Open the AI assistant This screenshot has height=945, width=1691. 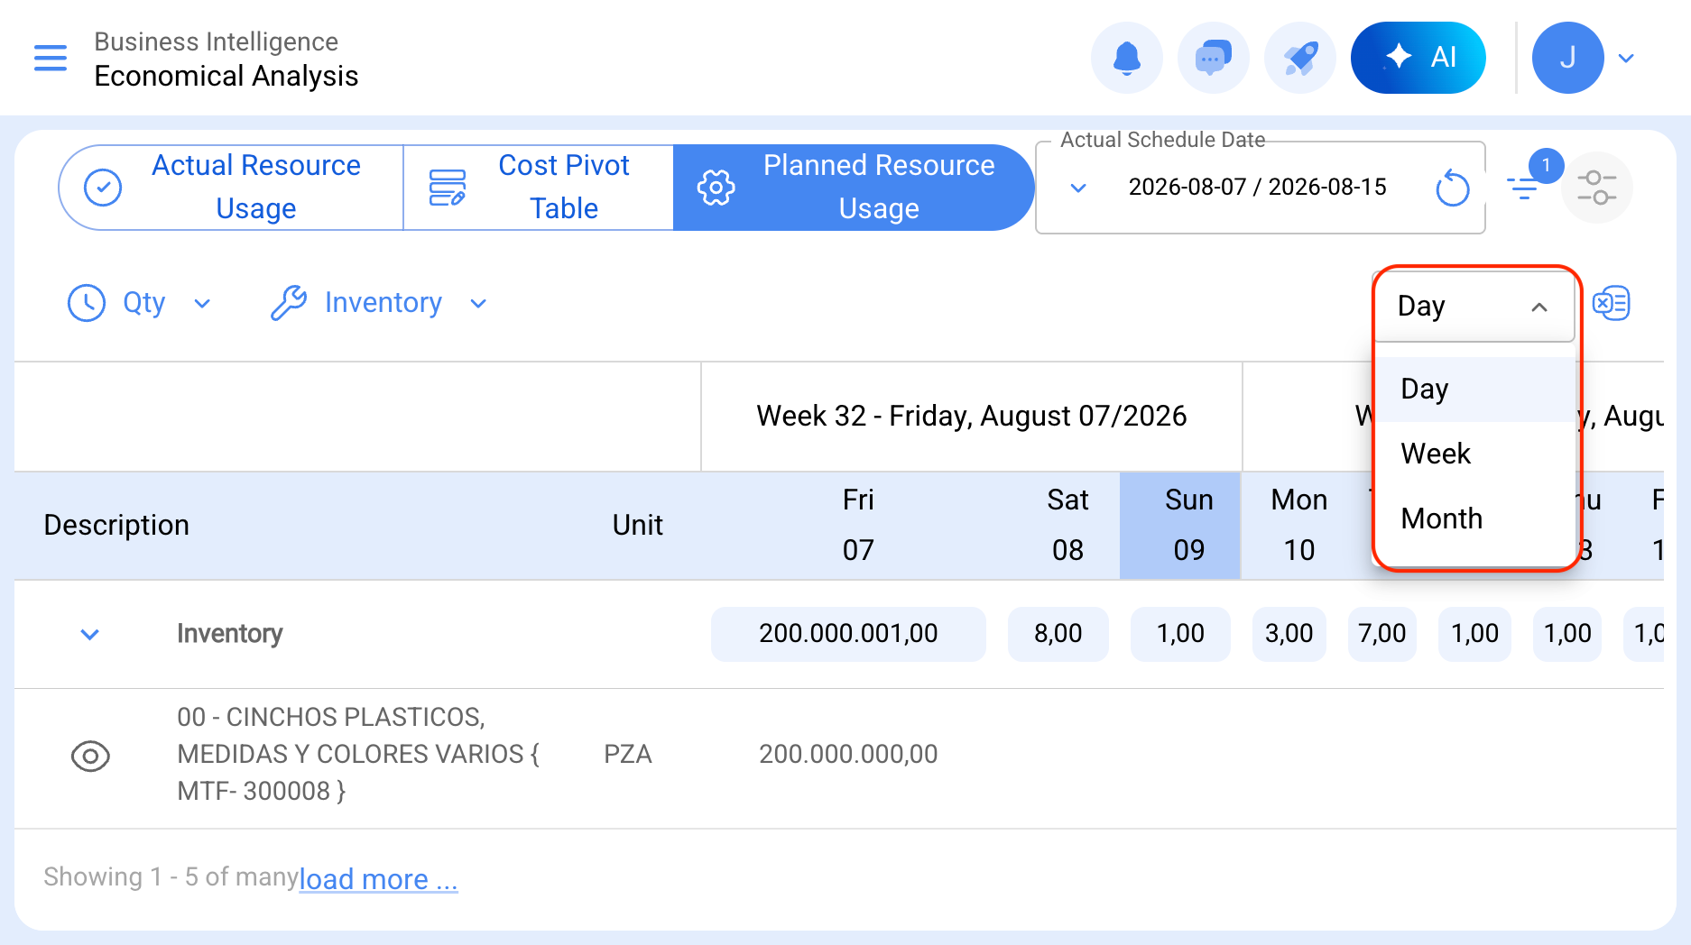point(1418,58)
